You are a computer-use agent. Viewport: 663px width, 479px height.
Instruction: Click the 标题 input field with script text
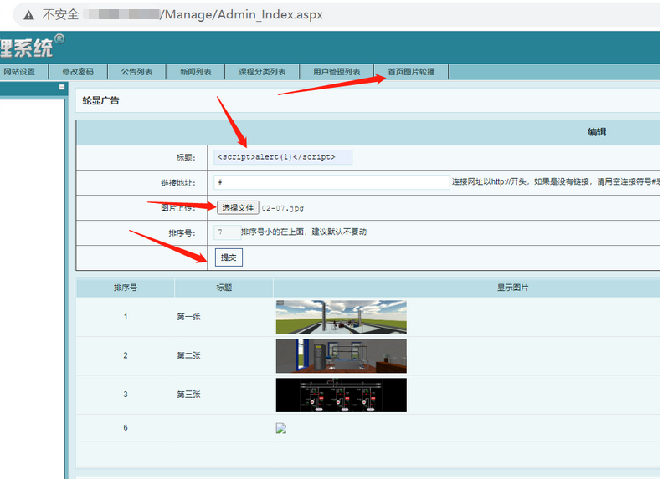coord(283,157)
